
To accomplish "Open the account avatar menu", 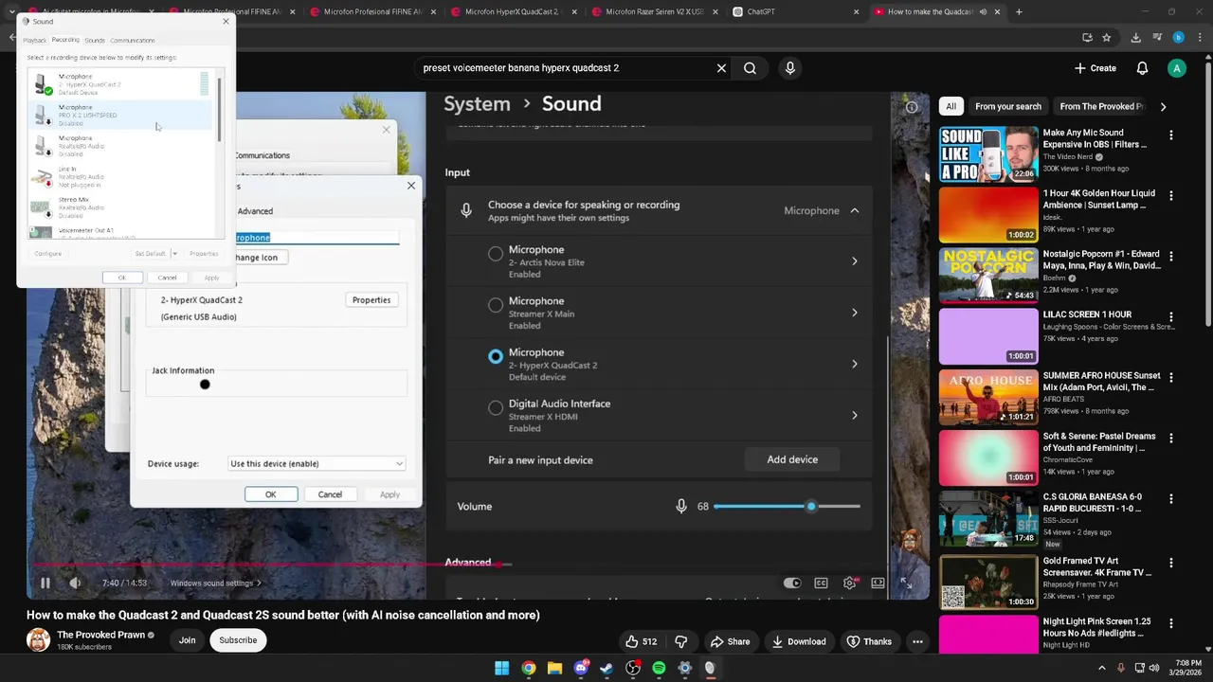I will [1177, 68].
